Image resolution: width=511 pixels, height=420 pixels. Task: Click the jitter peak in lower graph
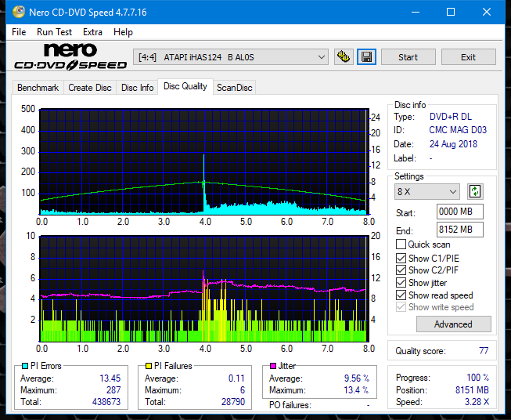click(203, 273)
